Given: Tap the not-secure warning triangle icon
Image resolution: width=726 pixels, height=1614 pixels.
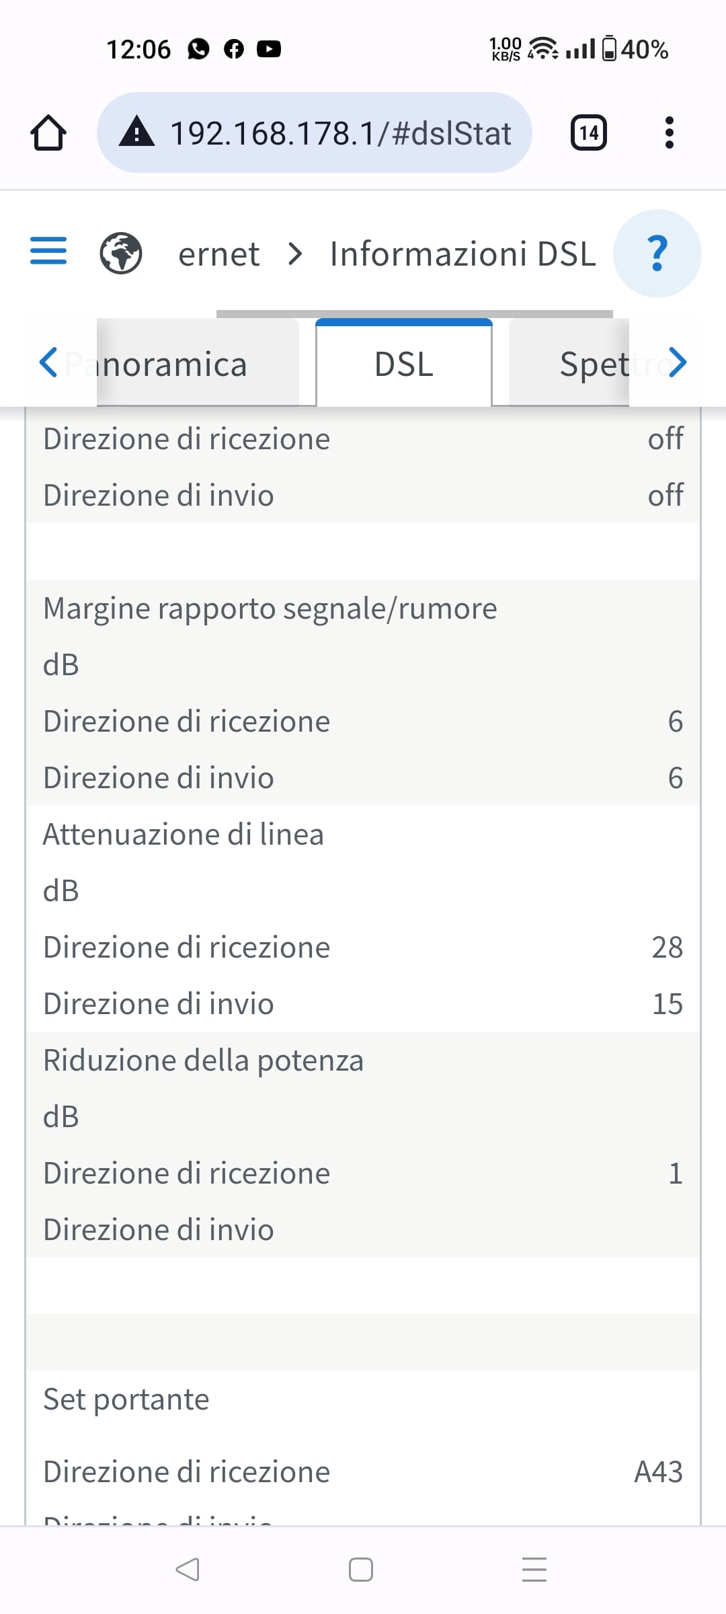Looking at the screenshot, I should [137, 132].
